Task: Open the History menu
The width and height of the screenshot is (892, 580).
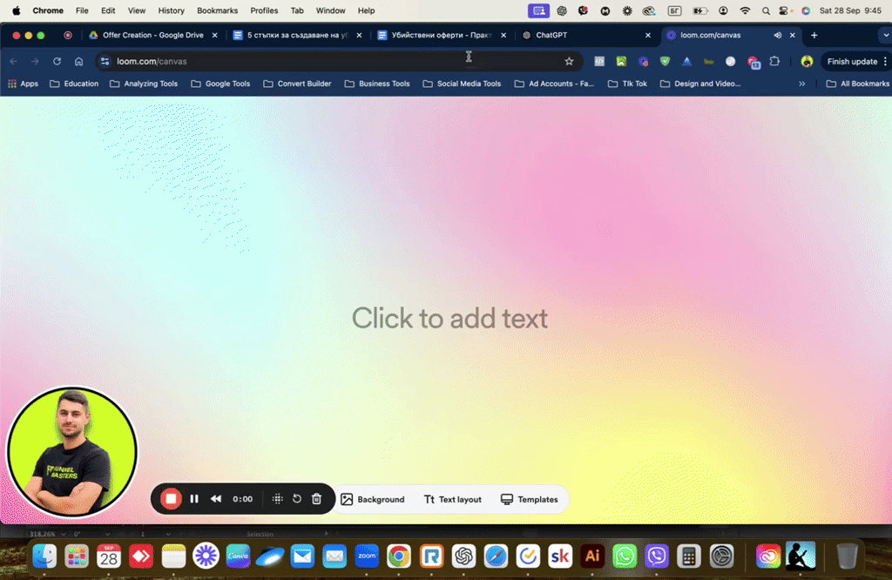Action: [172, 10]
